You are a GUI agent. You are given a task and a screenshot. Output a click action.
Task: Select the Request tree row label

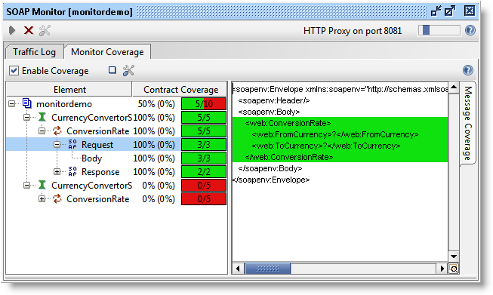[x=97, y=145]
